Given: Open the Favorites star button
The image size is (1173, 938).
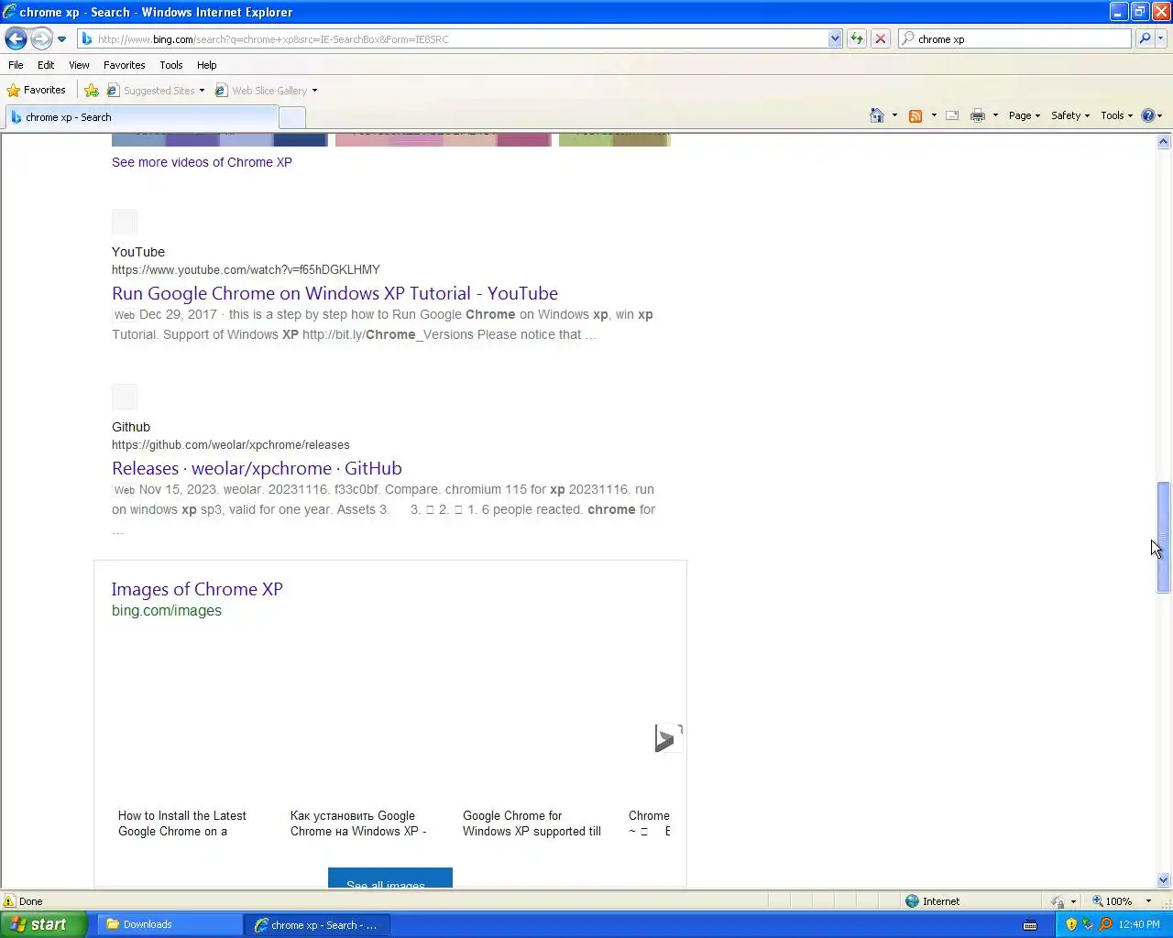Looking at the screenshot, I should [37, 90].
